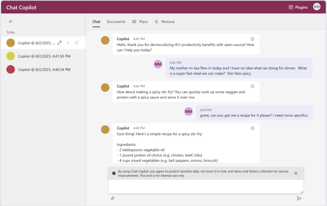
Task: Show prompt info for the recipe message
Action: pyautogui.click(x=252, y=128)
